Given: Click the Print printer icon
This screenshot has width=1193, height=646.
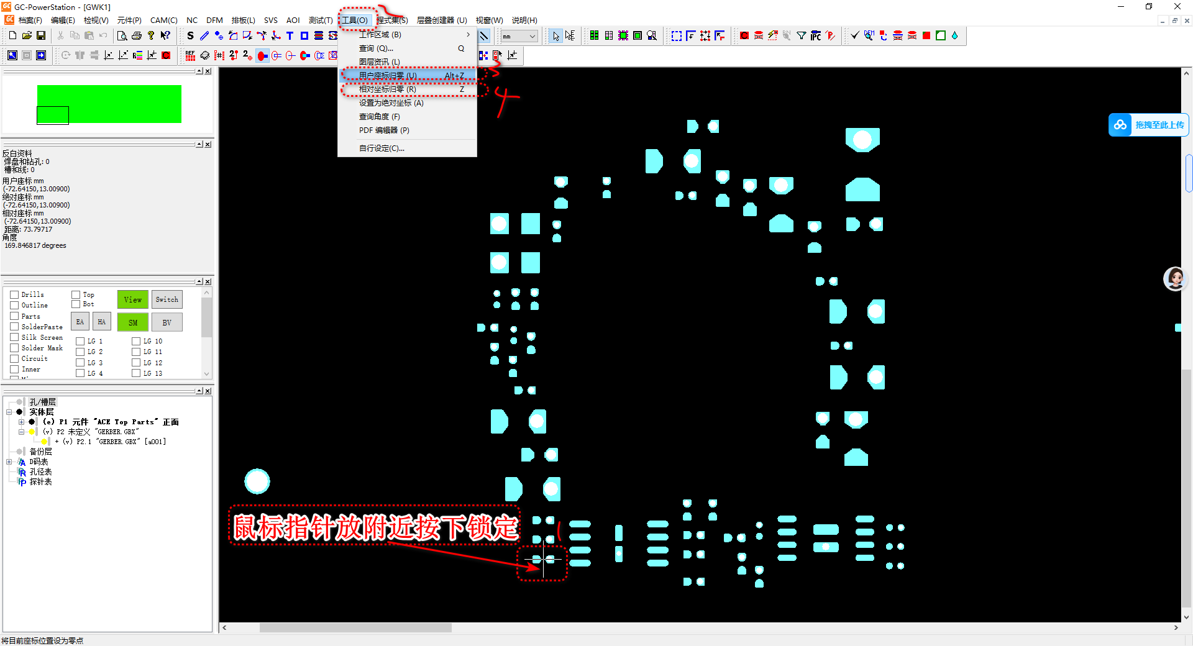Looking at the screenshot, I should pos(137,35).
